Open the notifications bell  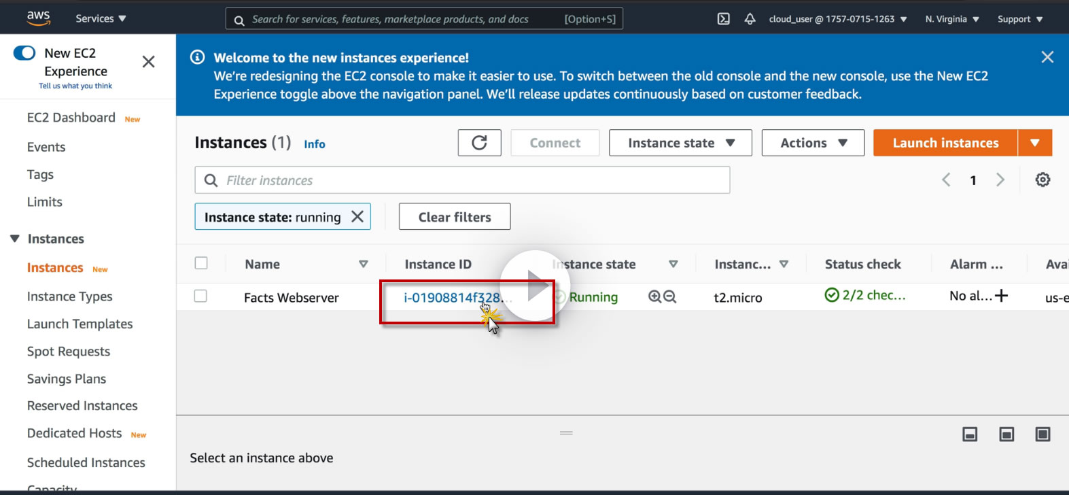pyautogui.click(x=750, y=19)
